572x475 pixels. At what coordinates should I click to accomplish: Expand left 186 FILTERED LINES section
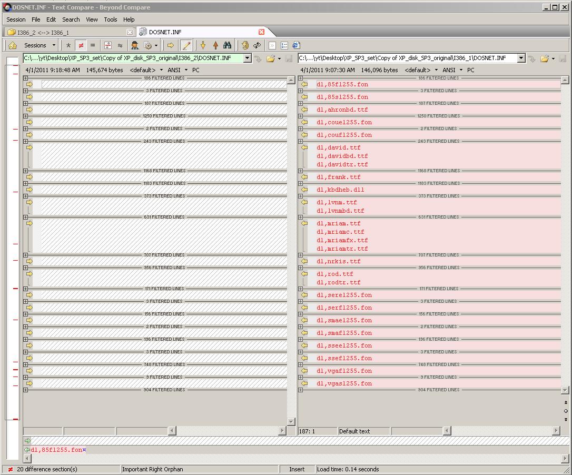click(x=25, y=78)
